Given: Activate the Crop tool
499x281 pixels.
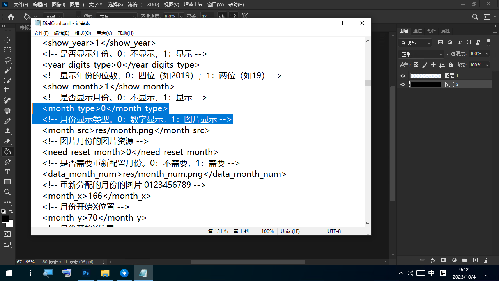Looking at the screenshot, I should tap(7, 91).
